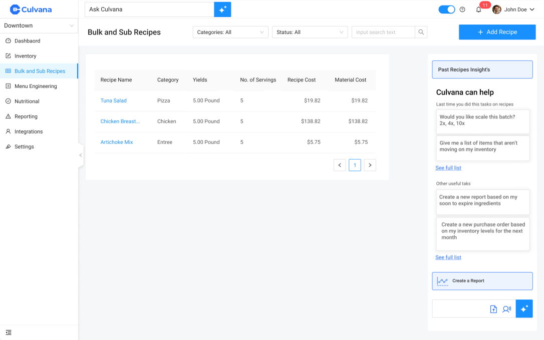Expand the Downtown location selector

click(x=39, y=25)
